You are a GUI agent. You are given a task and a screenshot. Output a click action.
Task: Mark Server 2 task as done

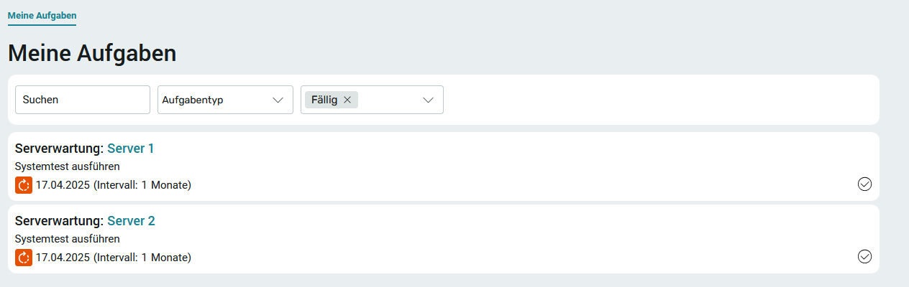pyautogui.click(x=864, y=256)
